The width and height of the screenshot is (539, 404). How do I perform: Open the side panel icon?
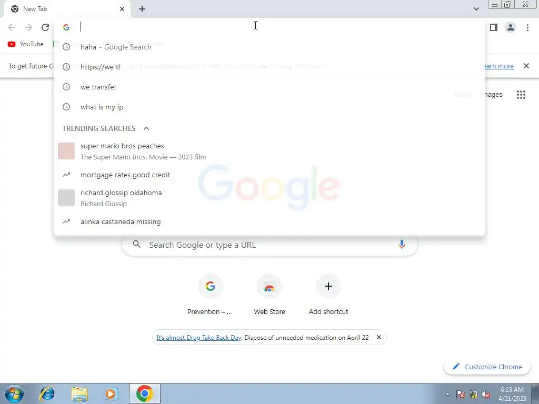click(x=494, y=27)
